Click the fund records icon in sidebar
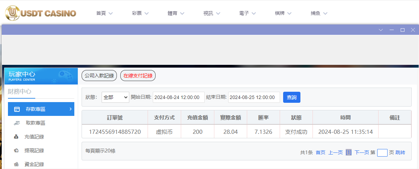The height and width of the screenshot is (169, 419). point(16,165)
